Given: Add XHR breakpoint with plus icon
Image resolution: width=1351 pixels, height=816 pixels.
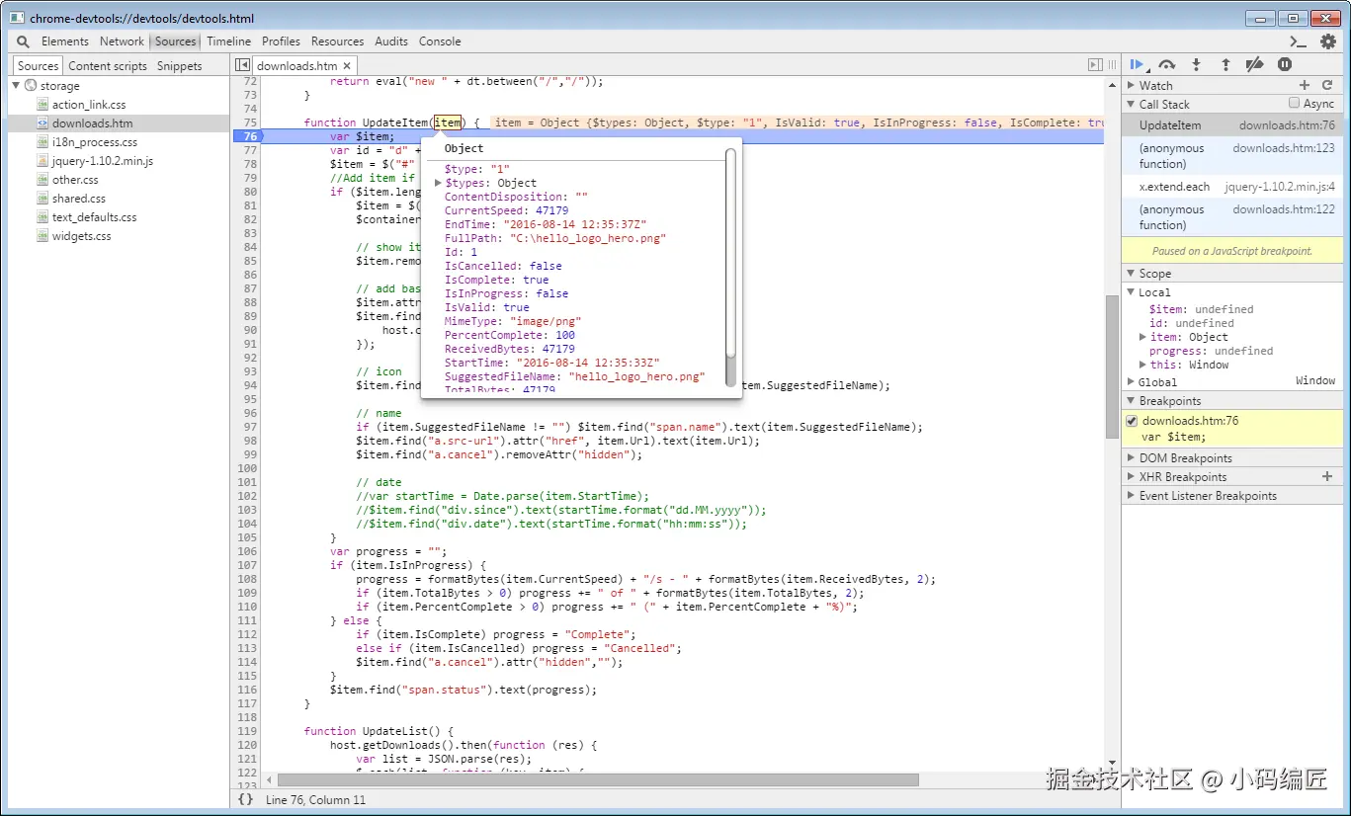Looking at the screenshot, I should pyautogui.click(x=1327, y=477).
